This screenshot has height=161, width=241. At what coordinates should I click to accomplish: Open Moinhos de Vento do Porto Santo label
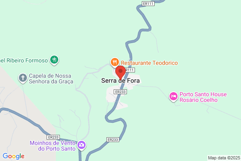(x=53, y=146)
